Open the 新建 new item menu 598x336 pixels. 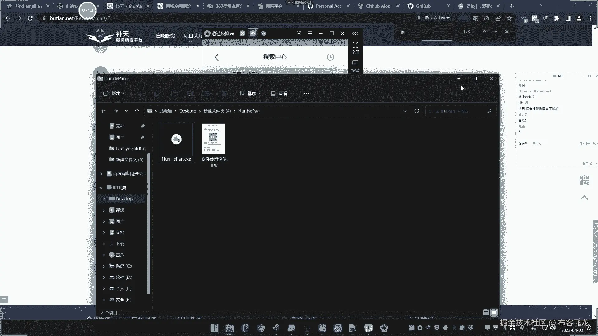114,93
